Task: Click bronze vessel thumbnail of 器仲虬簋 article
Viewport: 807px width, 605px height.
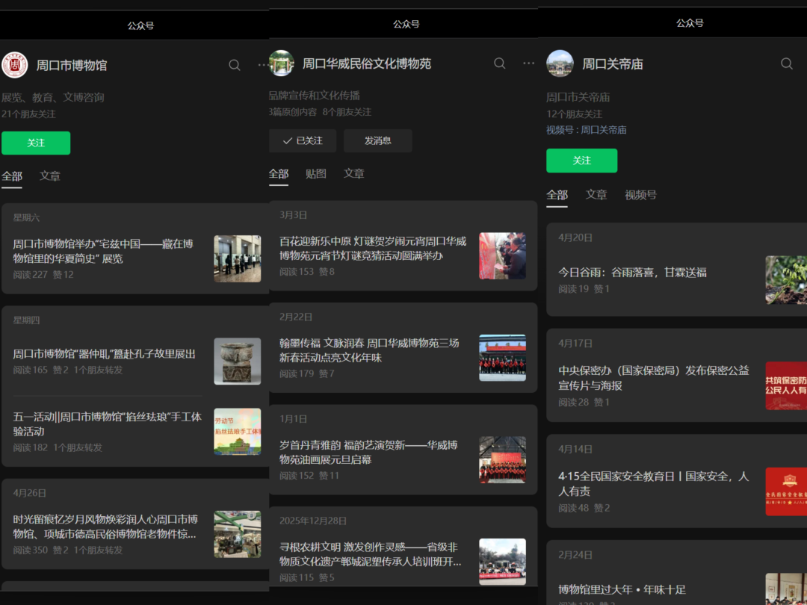Action: point(238,362)
